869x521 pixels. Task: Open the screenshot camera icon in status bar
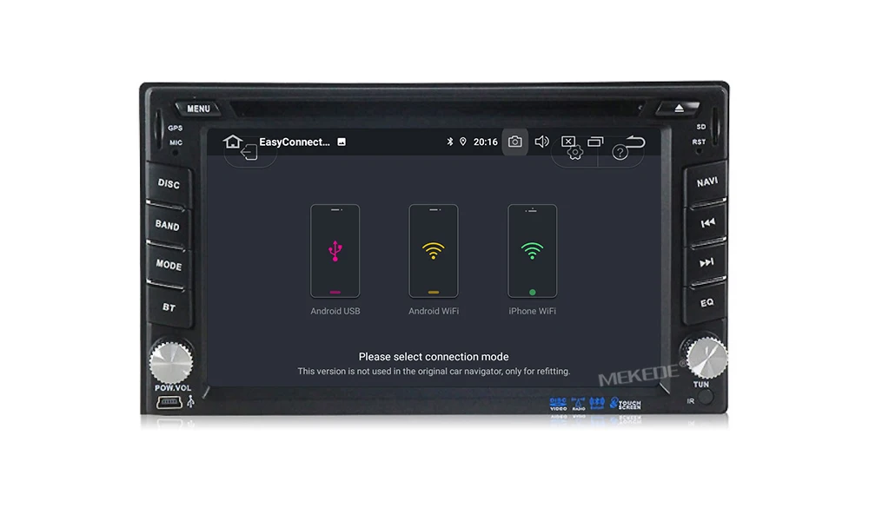pyautogui.click(x=514, y=142)
